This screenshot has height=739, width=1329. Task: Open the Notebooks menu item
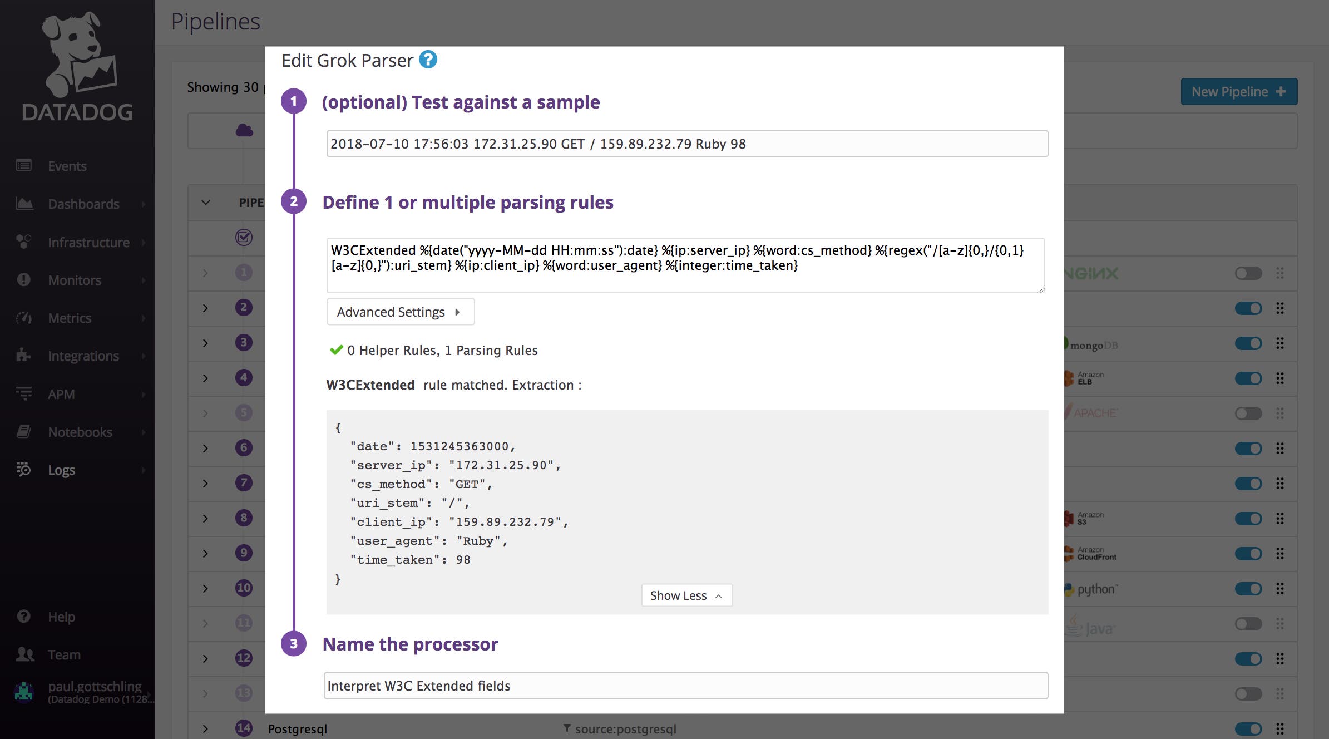[23, 431]
